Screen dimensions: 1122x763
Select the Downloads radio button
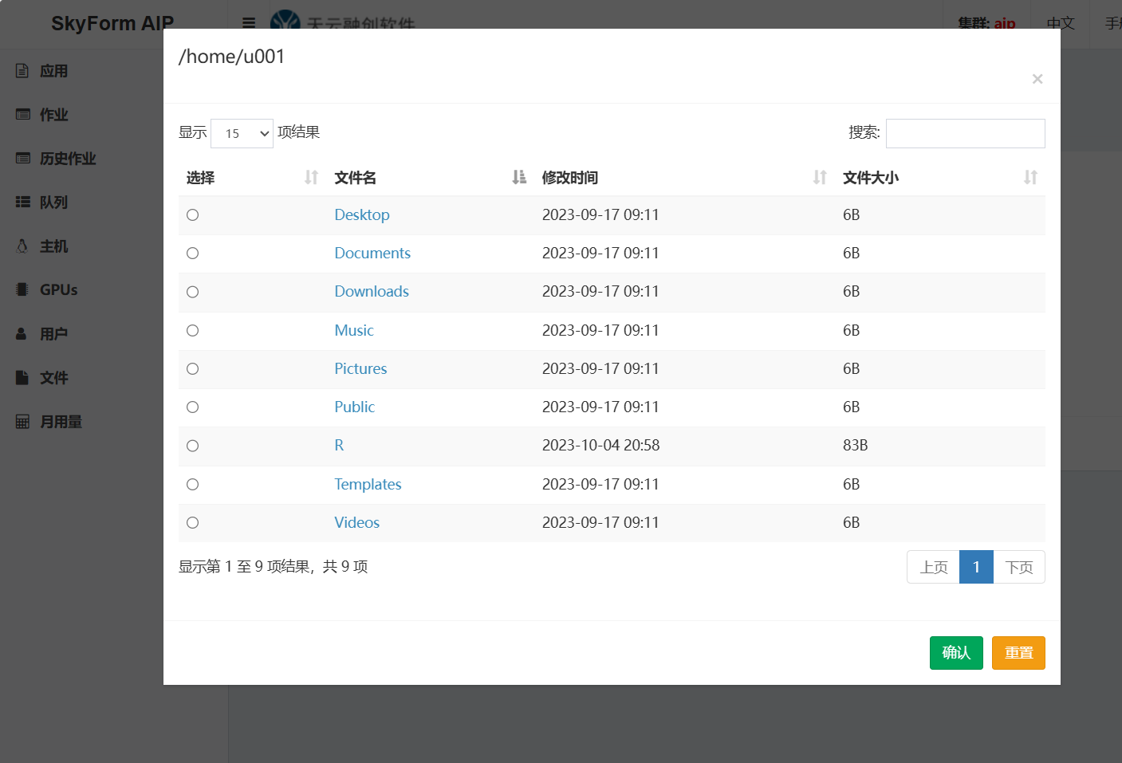pyautogui.click(x=192, y=292)
